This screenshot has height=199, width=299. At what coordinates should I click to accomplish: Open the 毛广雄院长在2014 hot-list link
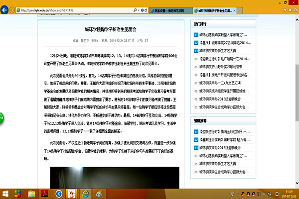[223, 58]
